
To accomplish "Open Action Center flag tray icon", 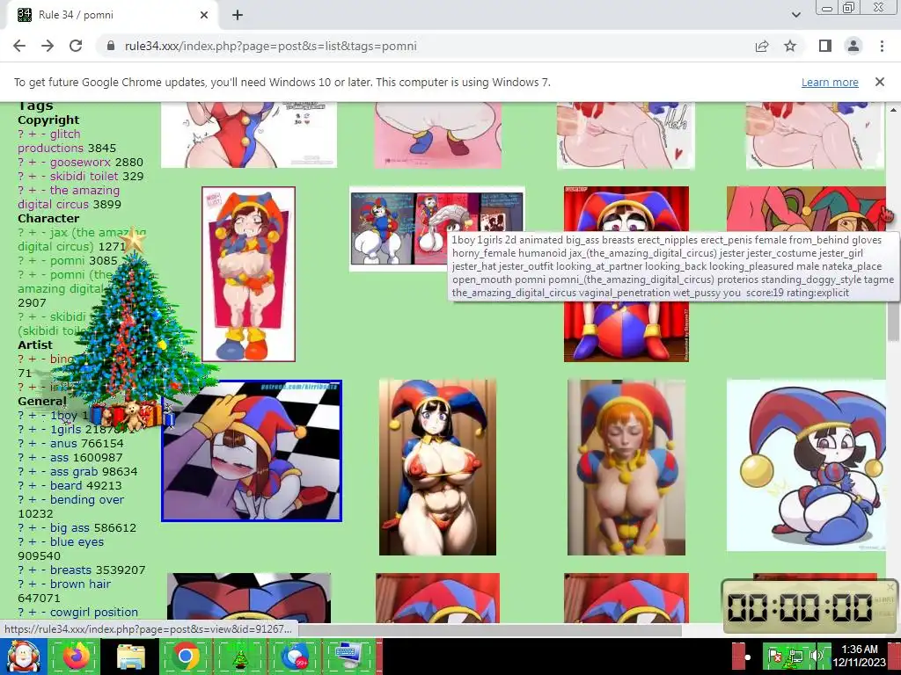I will (x=774, y=656).
